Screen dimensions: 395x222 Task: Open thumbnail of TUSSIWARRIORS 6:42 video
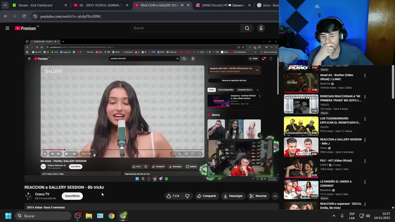(301, 126)
